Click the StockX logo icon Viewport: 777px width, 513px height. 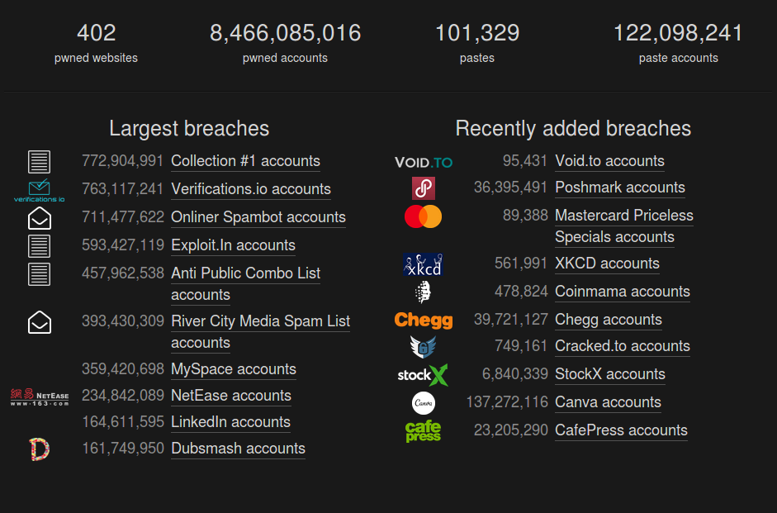424,375
